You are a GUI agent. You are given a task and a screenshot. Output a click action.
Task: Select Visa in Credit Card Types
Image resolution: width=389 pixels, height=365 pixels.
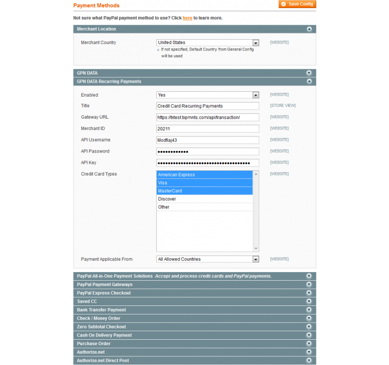tap(204, 183)
